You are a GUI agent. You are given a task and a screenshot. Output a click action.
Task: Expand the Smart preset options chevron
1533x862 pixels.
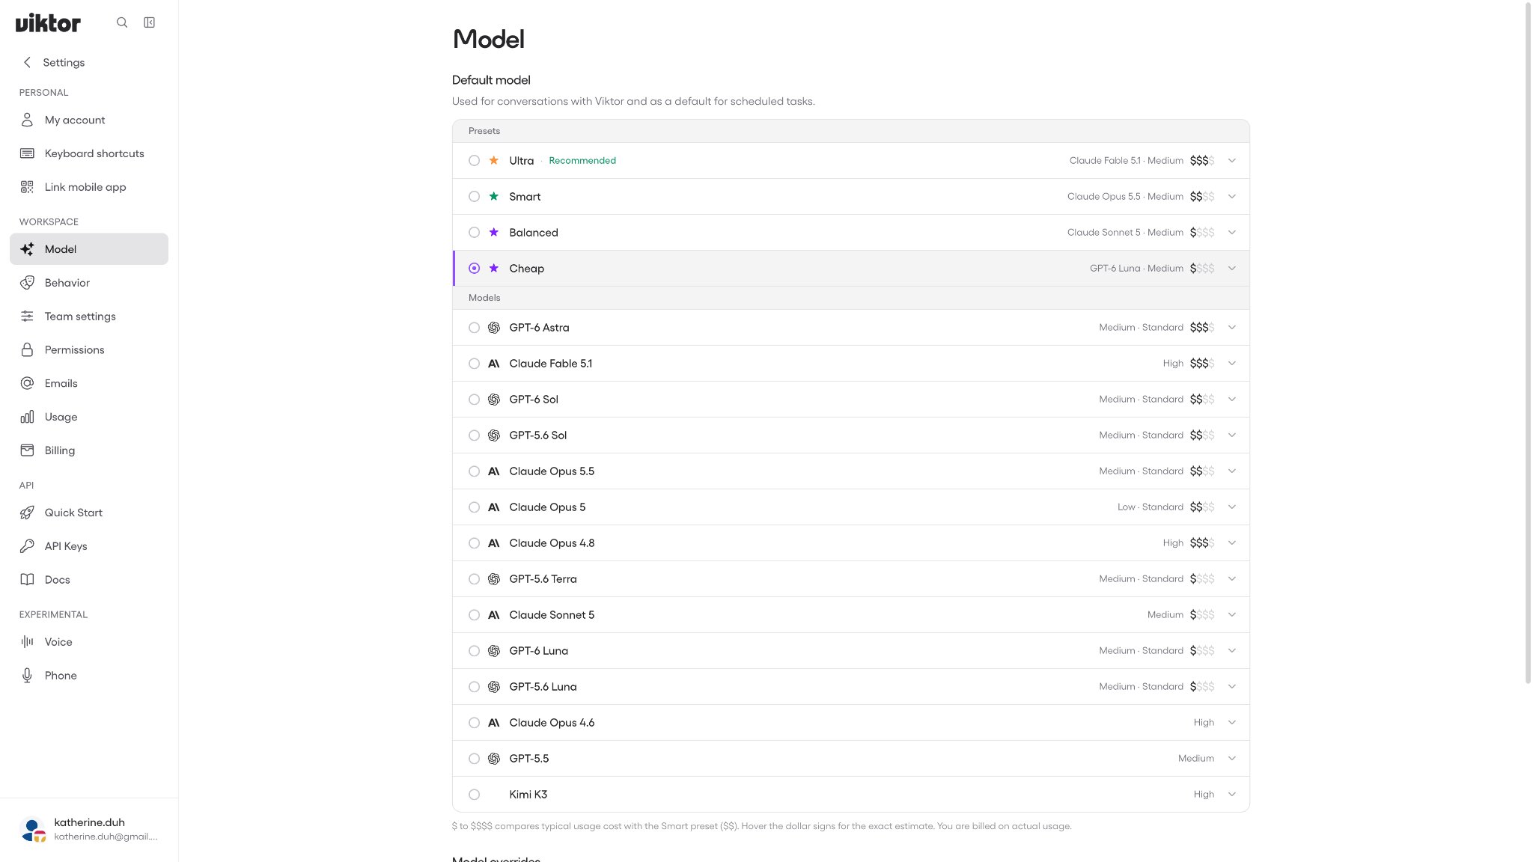(x=1232, y=196)
